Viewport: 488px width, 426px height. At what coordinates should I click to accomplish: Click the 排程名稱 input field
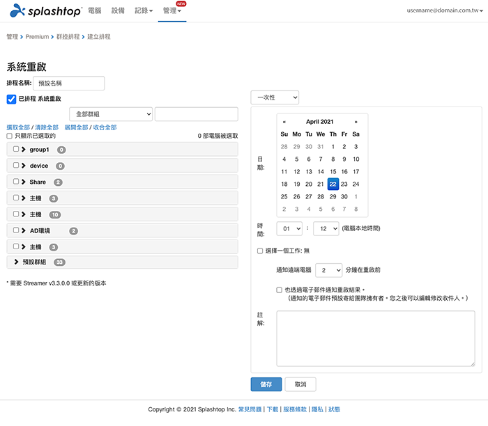[68, 84]
